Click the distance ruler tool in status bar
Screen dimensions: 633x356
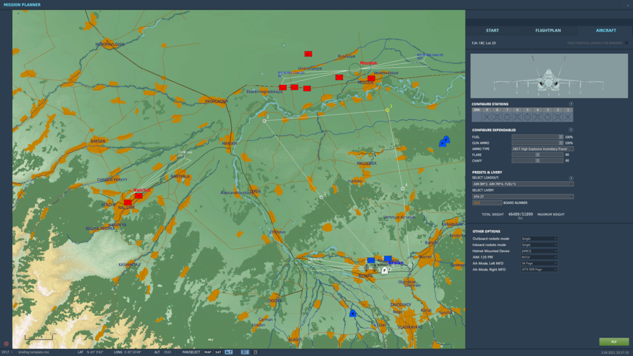click(245, 352)
